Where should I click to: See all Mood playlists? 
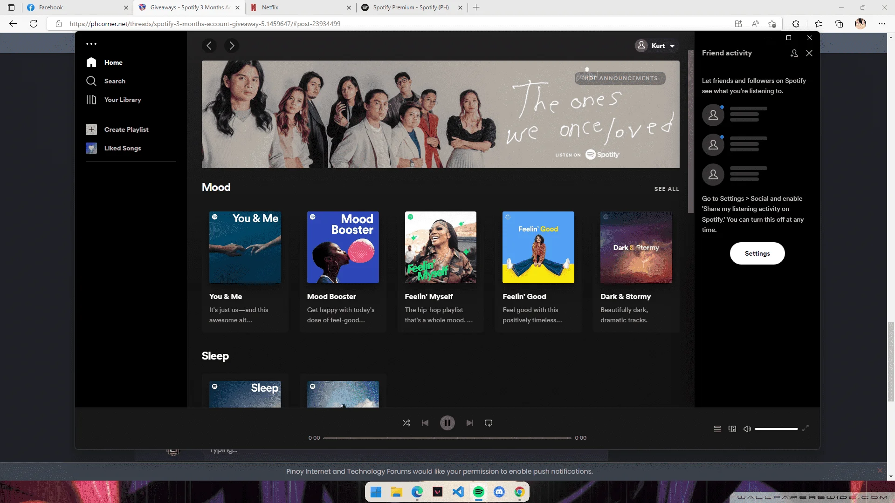point(667,189)
